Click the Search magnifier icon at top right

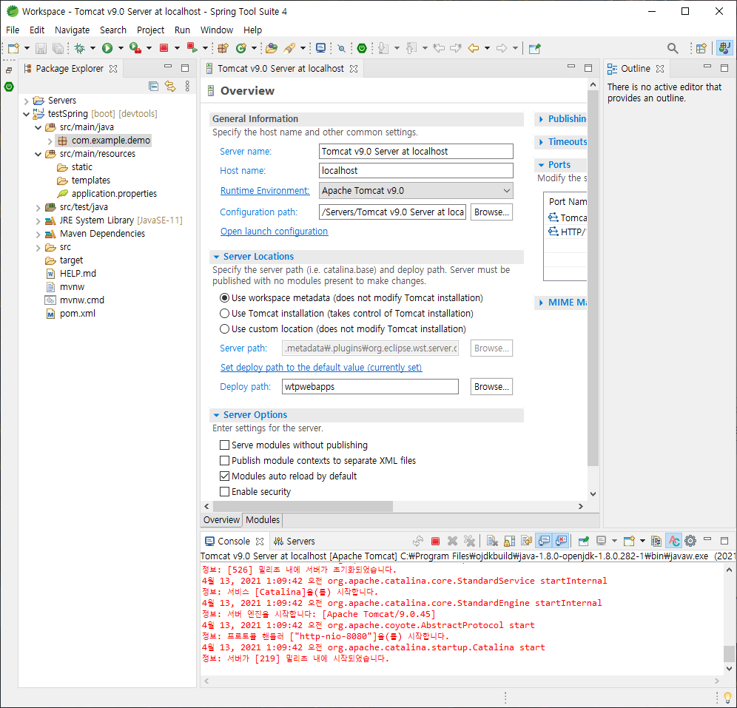pos(673,48)
